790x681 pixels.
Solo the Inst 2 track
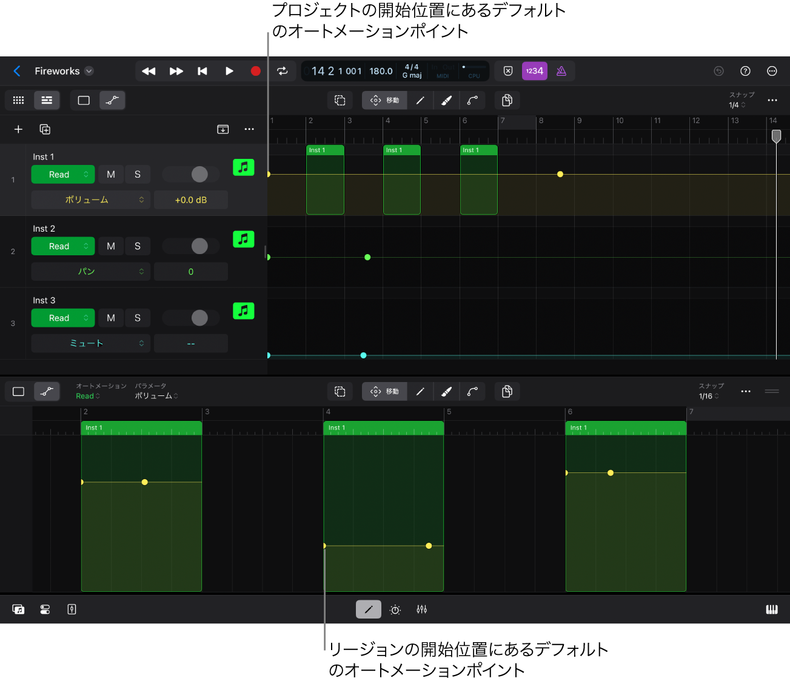coord(138,246)
